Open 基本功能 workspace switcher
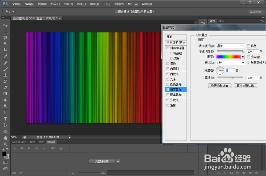Screen dimensions: 266x176 255,12
